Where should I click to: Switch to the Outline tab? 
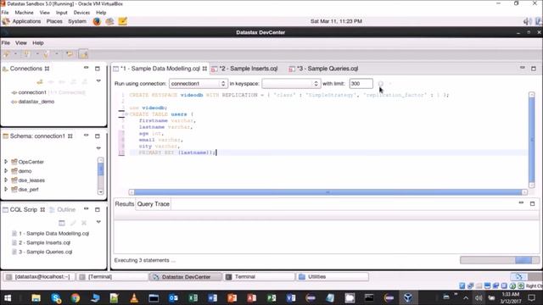click(x=63, y=209)
